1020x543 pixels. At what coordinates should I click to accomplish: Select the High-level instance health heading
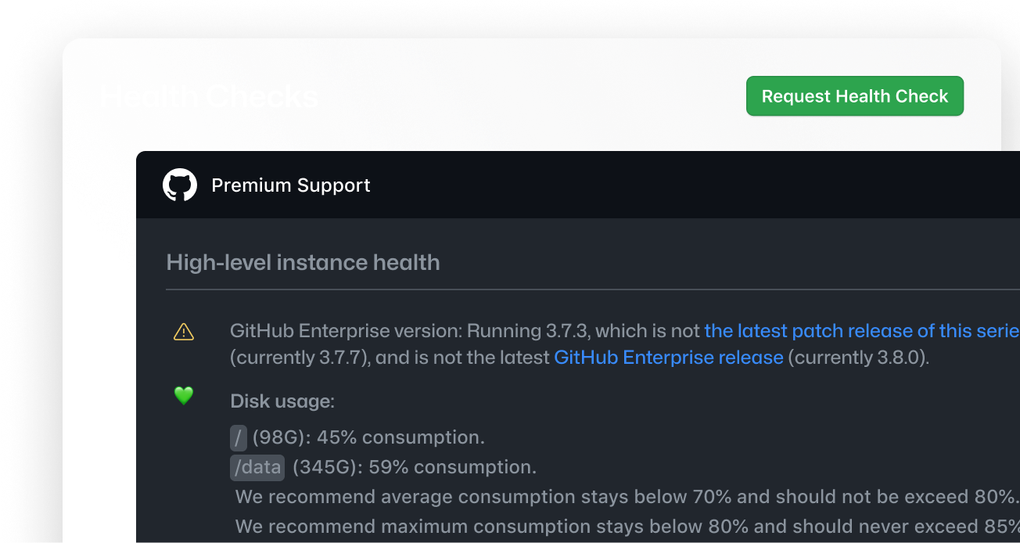[303, 262]
